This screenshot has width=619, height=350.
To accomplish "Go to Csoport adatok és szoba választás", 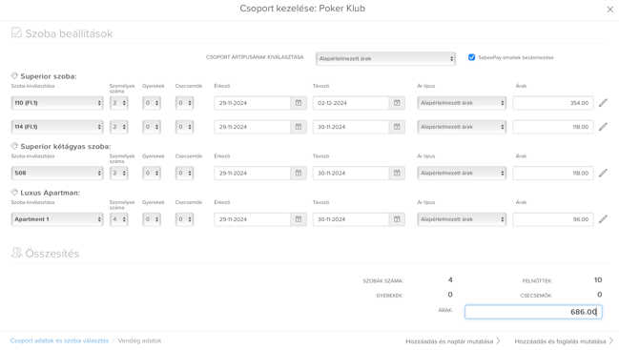I will click(59, 340).
